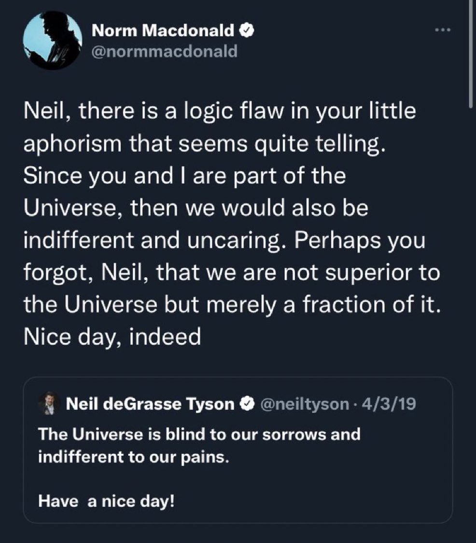The height and width of the screenshot is (543, 476).
Task: Open the three-dot more options menu
Action: 442,30
